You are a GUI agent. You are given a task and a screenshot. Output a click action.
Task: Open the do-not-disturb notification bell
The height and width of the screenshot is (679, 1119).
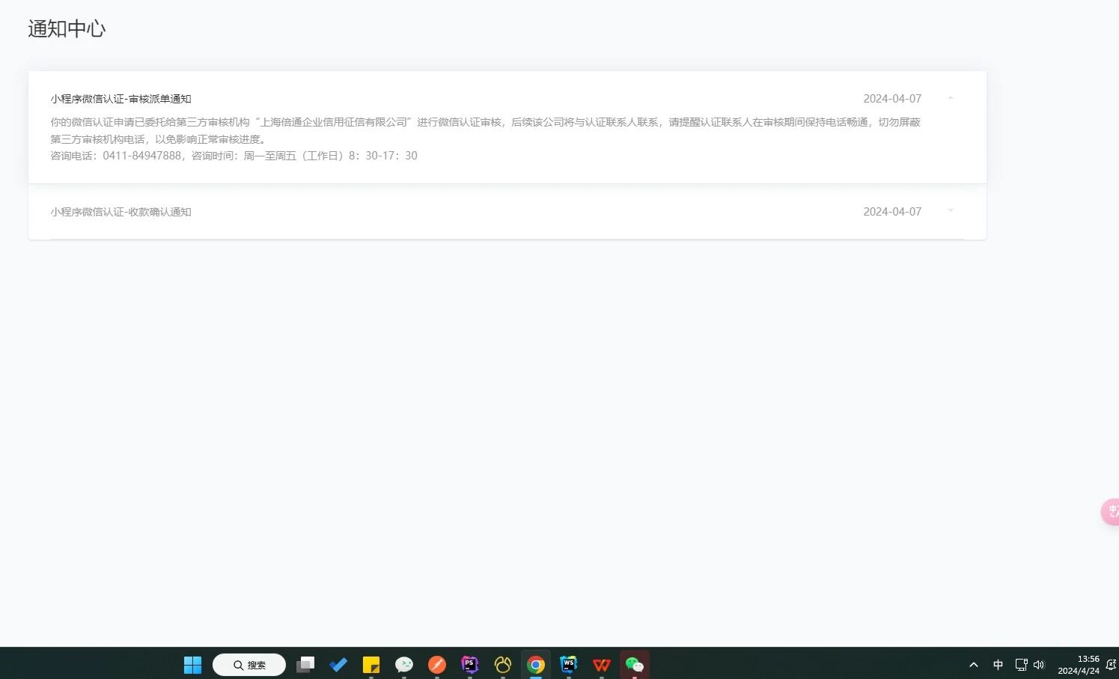(x=1111, y=665)
